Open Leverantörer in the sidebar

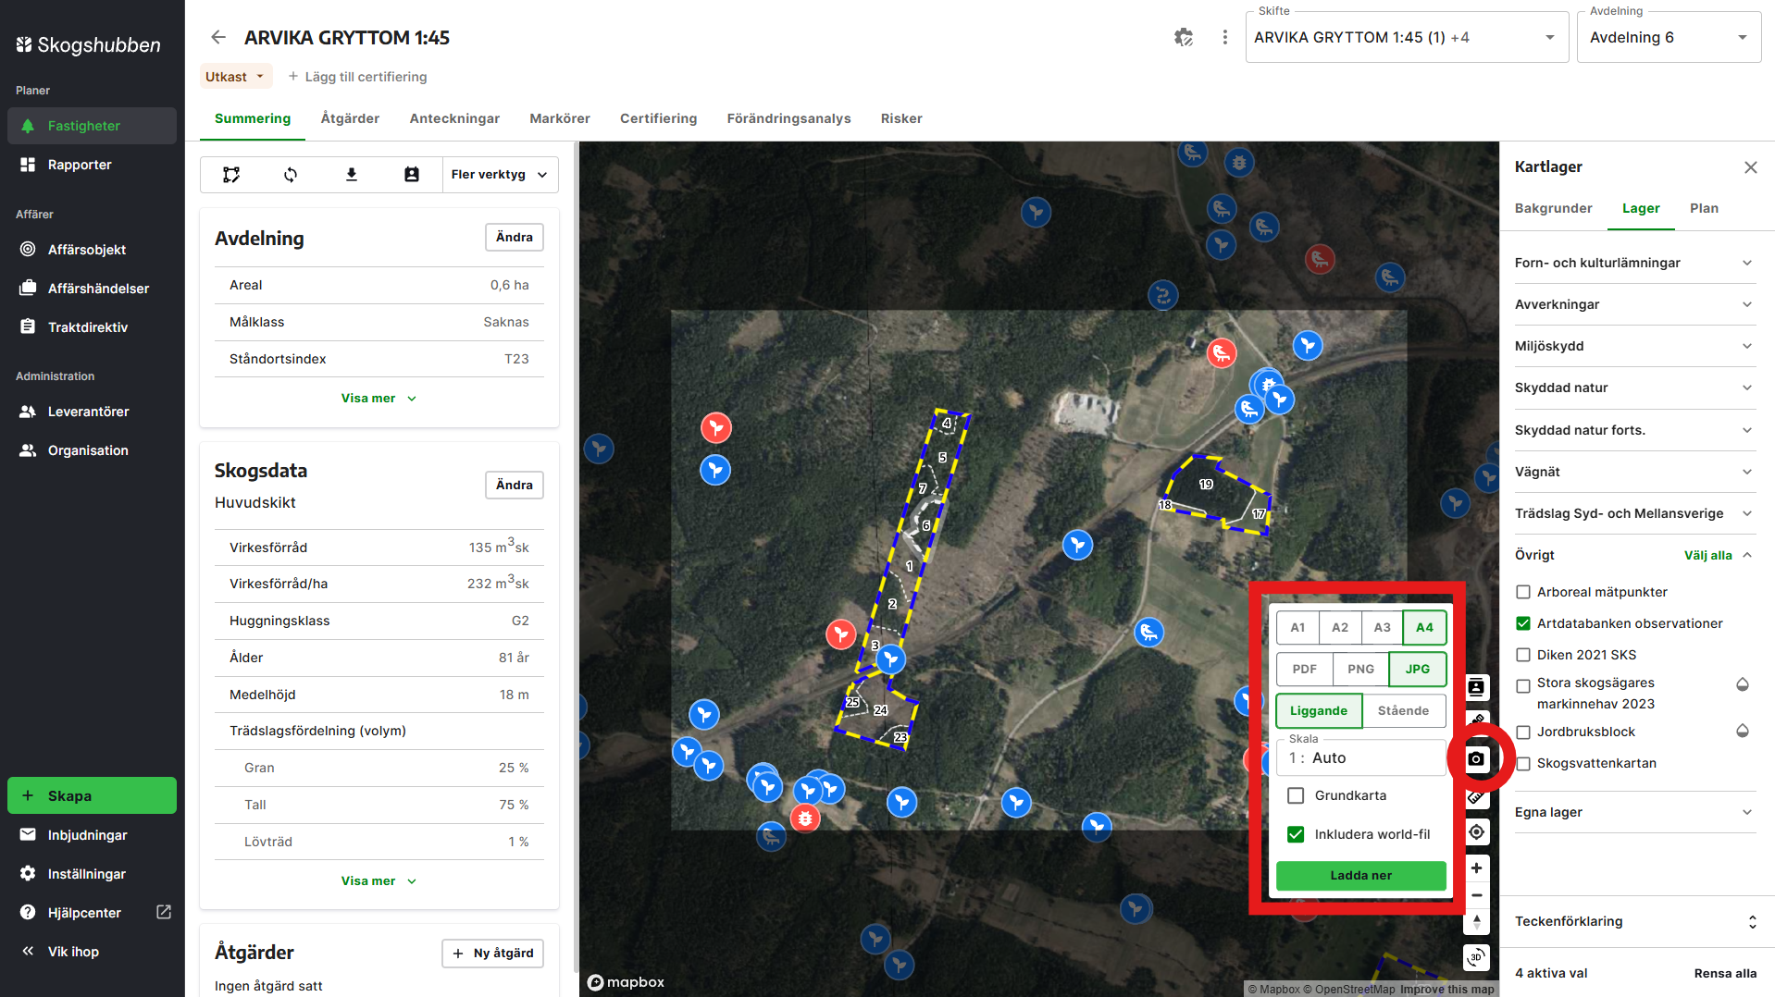[92, 412]
